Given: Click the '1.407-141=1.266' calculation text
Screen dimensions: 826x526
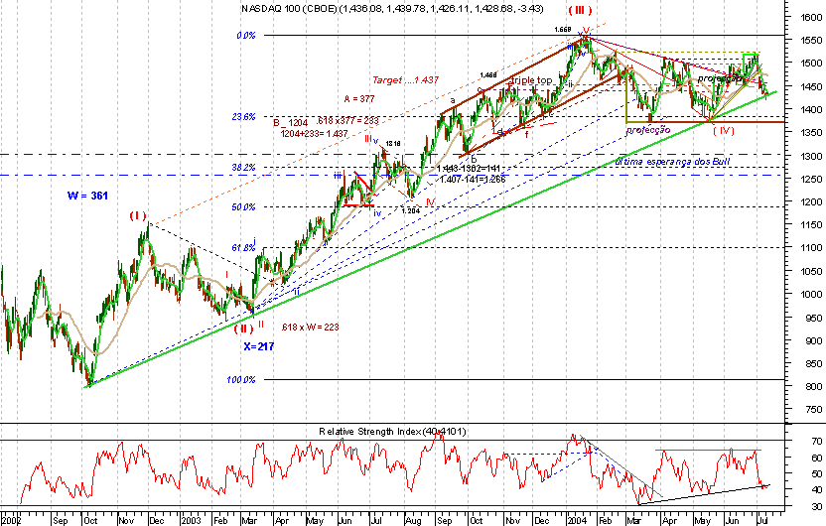Looking at the screenshot, I should 473,179.
